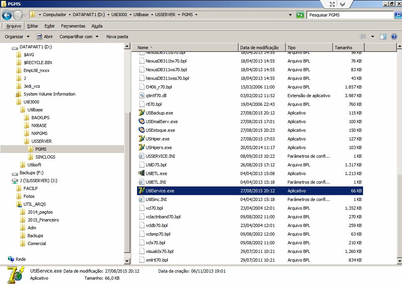Toggle the preview pane icon
402x284 pixels.
[x=383, y=37]
